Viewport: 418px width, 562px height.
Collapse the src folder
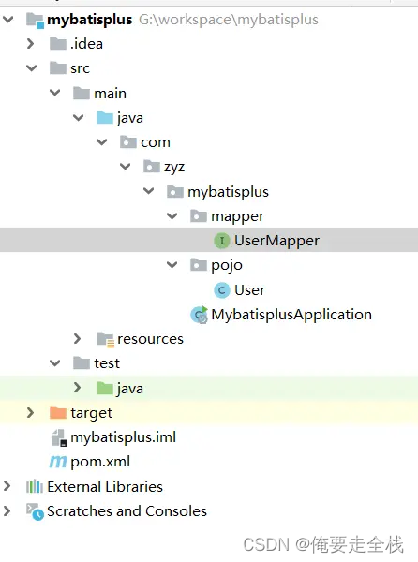[x=32, y=67]
